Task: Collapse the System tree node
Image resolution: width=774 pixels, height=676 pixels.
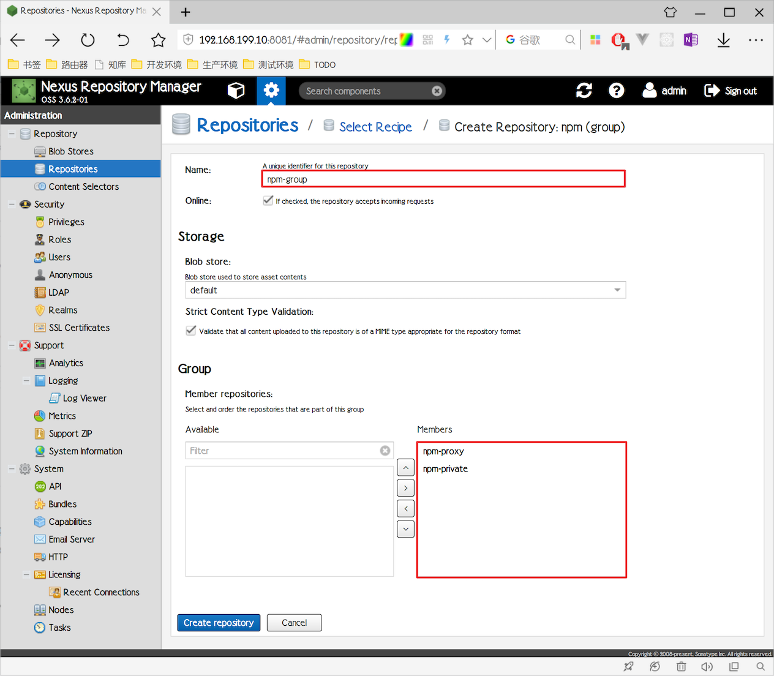Action: click(12, 469)
